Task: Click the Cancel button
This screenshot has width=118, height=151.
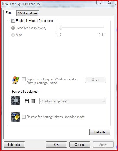Action: click(x=80, y=144)
